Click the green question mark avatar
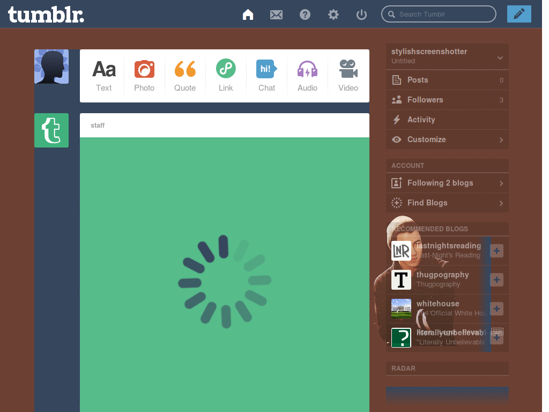 click(401, 338)
